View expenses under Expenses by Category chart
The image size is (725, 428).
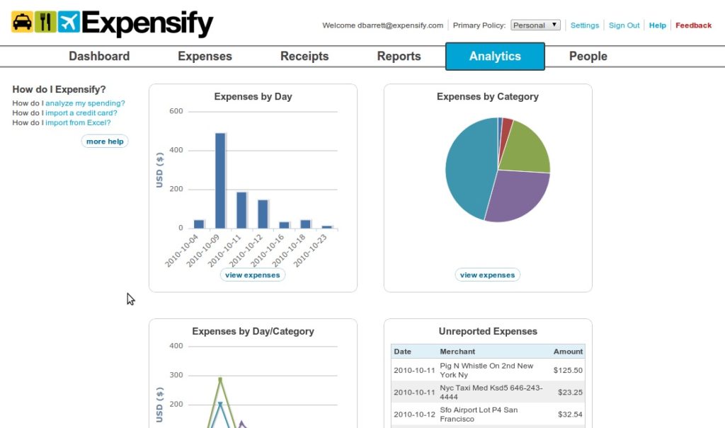click(x=487, y=275)
